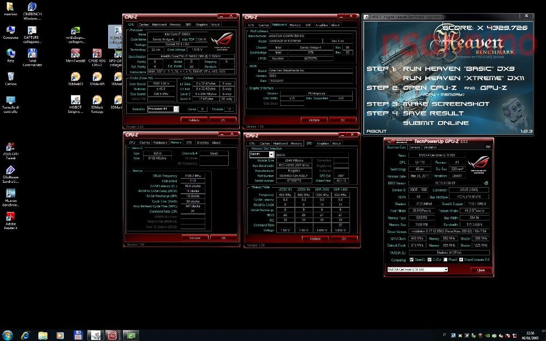Viewport: 546px width, 341px height.
Task: Launch the ASUS GPU Tweak shortcut
Action: [x=10, y=151]
